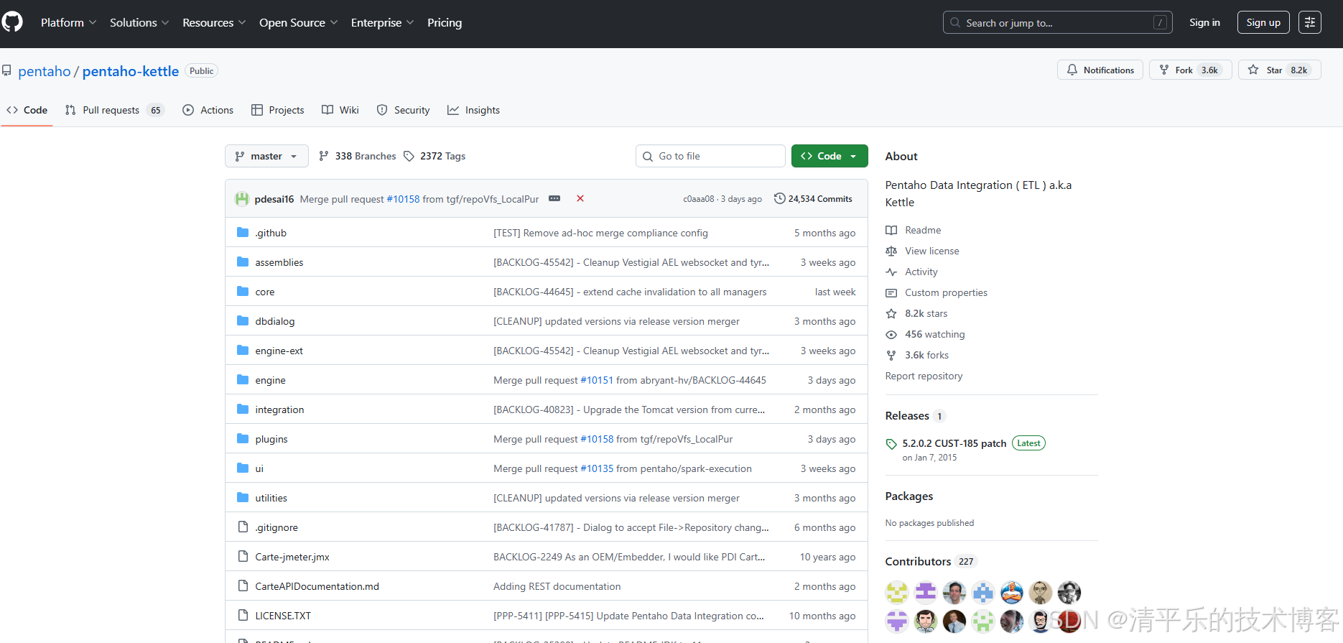Screen dimensions: 1343x643
Task: Switch to the Projects tab
Action: coord(278,110)
